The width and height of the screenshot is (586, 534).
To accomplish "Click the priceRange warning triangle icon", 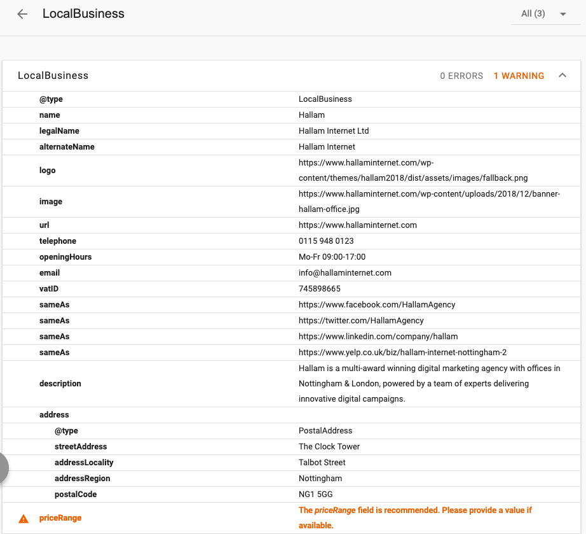I will 24,519.
